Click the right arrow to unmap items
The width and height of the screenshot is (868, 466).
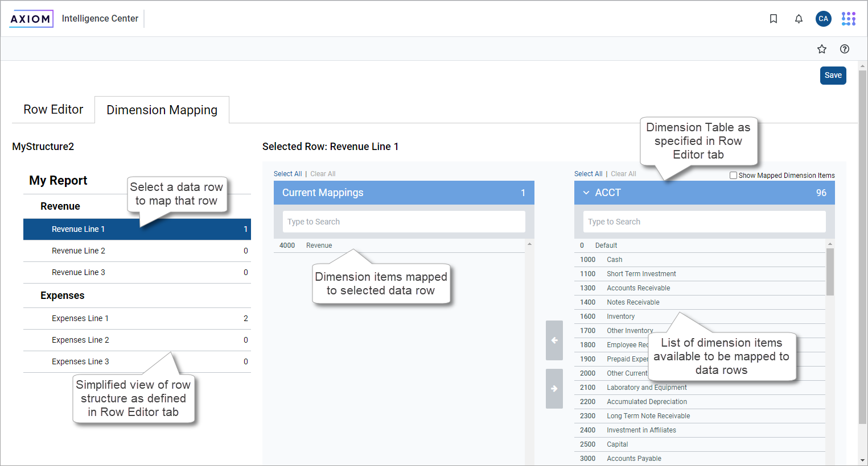pos(554,389)
